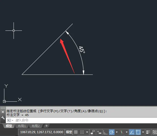Add a new layout with plus tab
Screen dimensions: 157x136
tap(47, 126)
